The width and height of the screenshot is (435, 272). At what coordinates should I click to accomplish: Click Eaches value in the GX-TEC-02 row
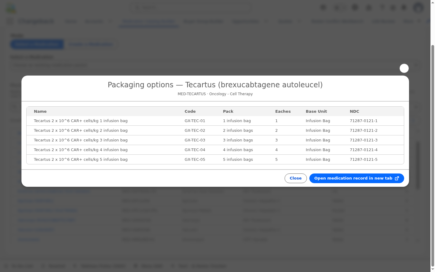pos(276,131)
